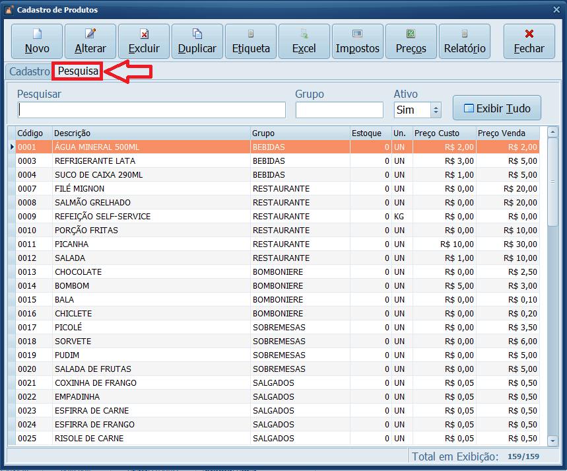Create a new product with Novo
This screenshot has width=567, height=471.
point(36,41)
